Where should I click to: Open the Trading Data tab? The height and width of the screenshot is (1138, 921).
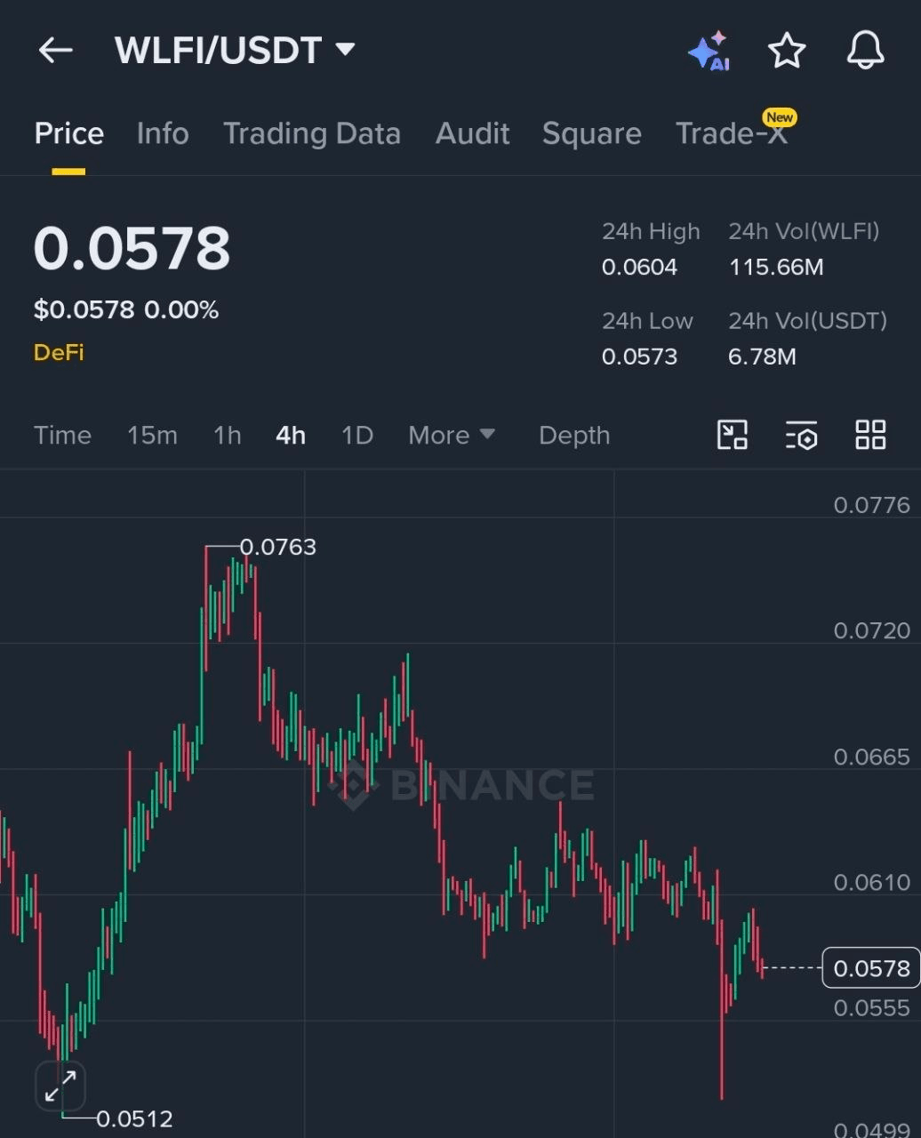[312, 133]
